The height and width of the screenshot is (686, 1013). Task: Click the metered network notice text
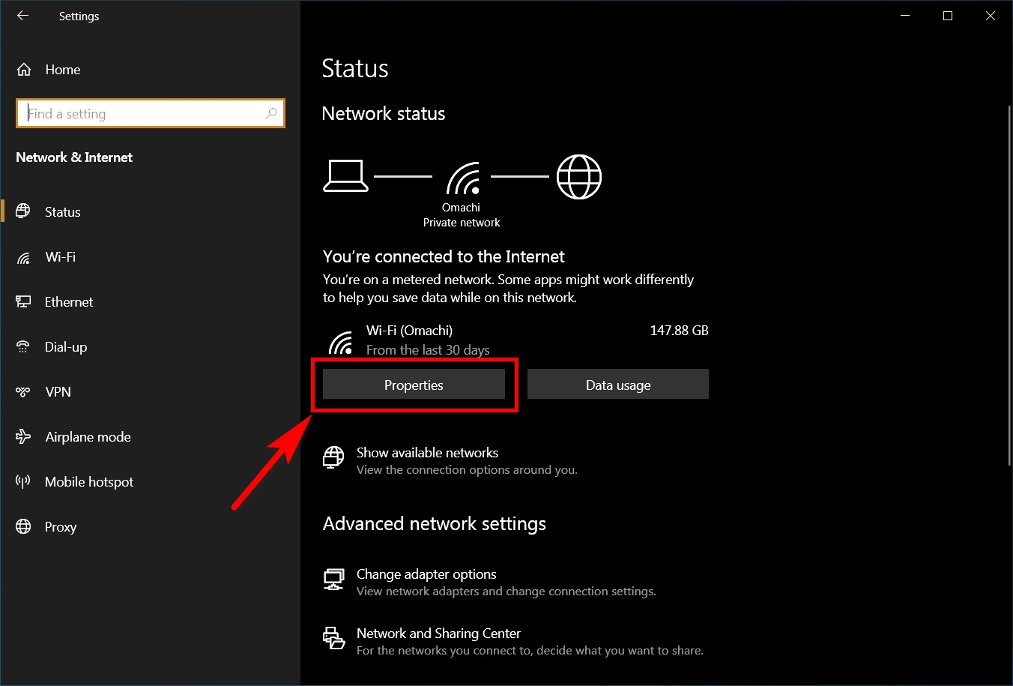(x=508, y=289)
